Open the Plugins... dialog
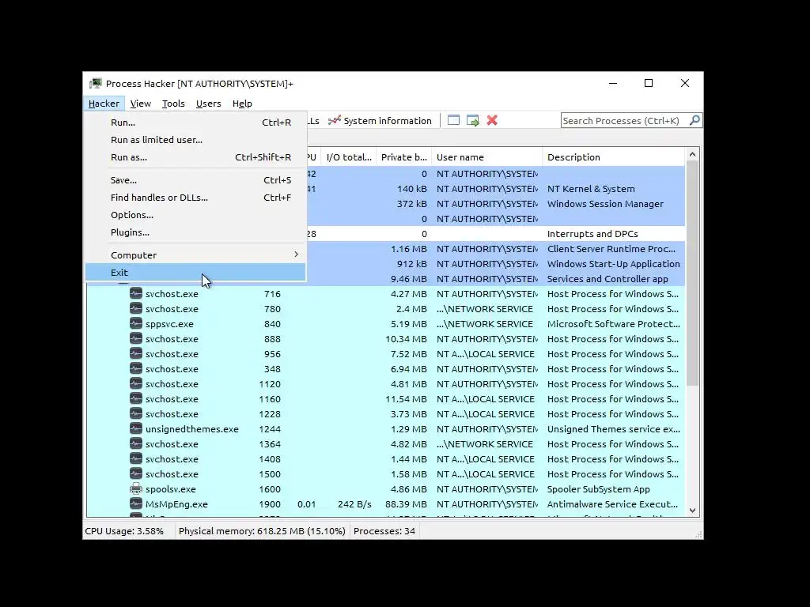 tap(196, 232)
